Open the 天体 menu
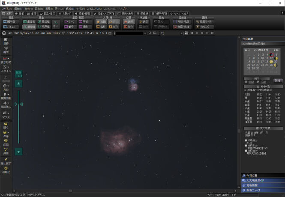The width and height of the screenshot is (285, 197). coord(59,9)
